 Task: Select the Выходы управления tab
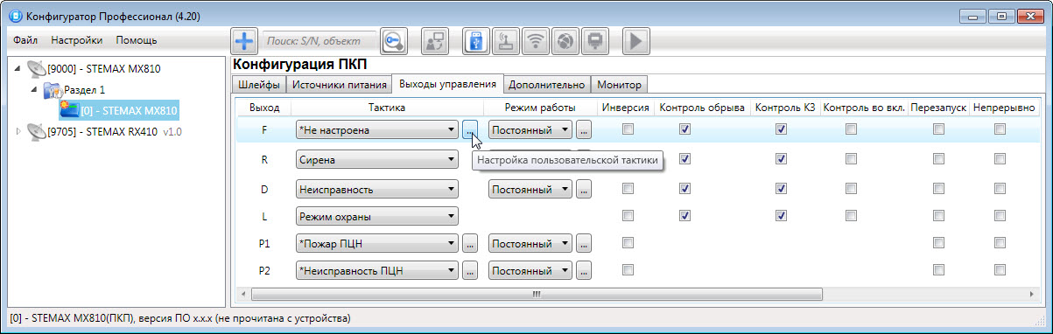point(447,84)
